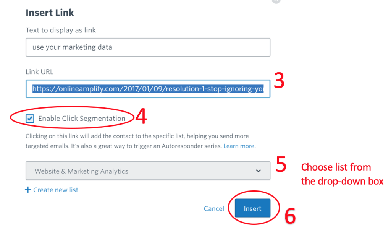The image size is (391, 229).
Task: Click the chevron arrow in the list dropdown
Action: [x=259, y=171]
